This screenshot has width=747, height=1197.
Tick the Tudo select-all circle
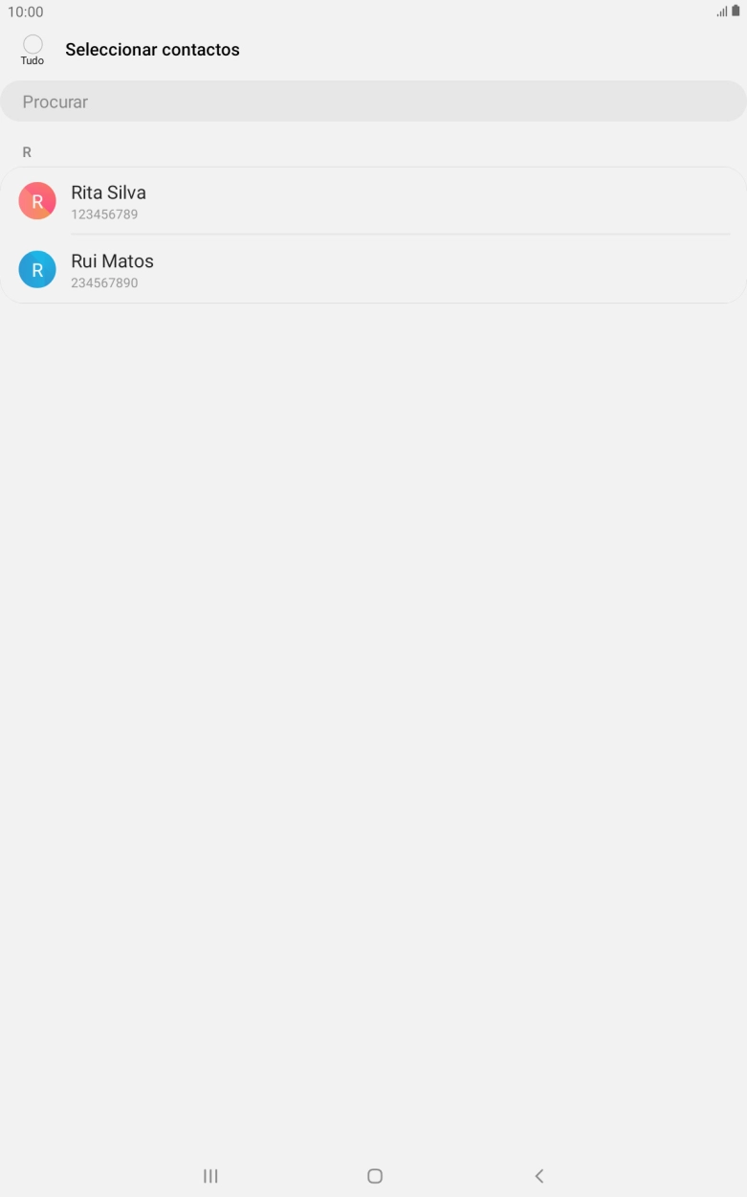click(33, 44)
